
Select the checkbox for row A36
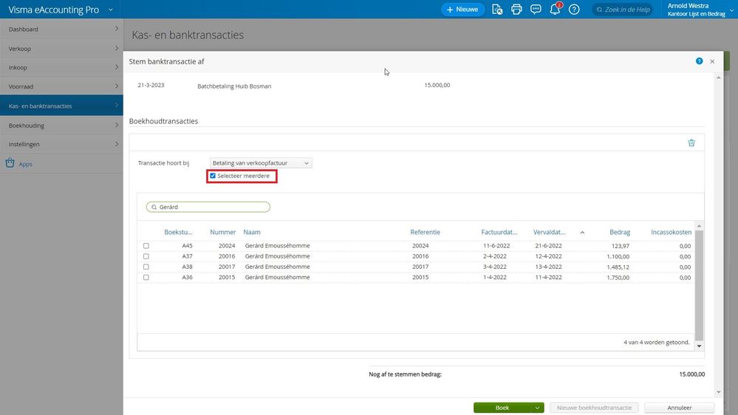(x=146, y=278)
